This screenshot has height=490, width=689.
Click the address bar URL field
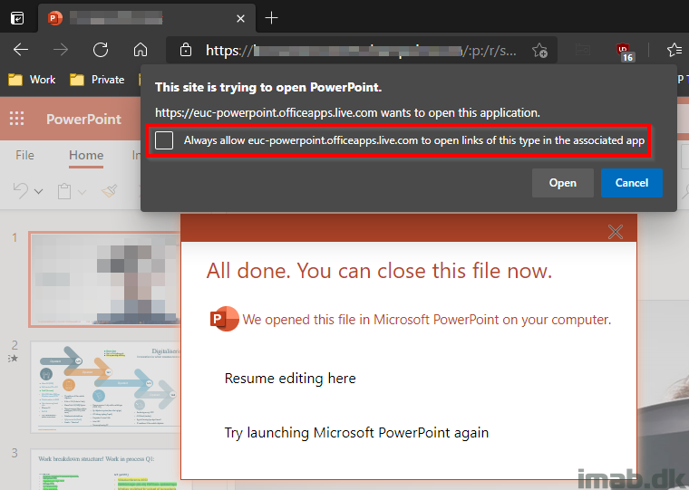tap(361, 50)
